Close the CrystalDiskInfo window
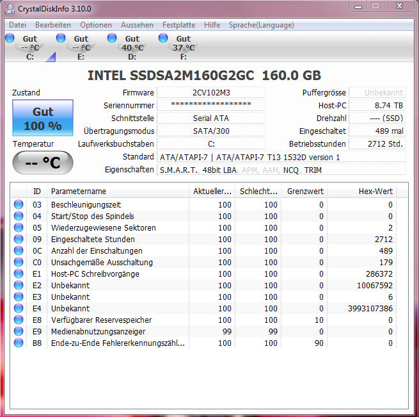This screenshot has width=419, height=417. tap(399, 6)
